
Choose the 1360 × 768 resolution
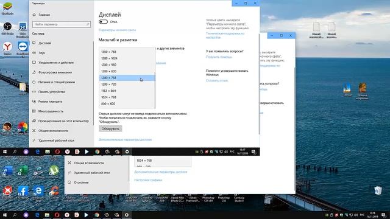127,52
